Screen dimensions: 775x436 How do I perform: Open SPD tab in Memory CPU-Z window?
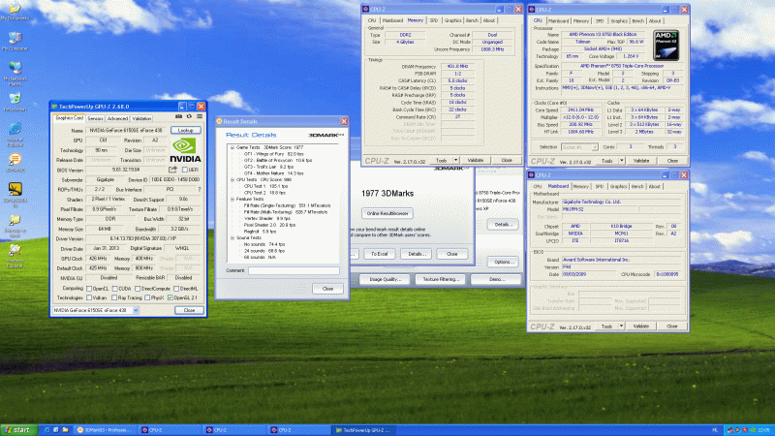click(x=433, y=20)
